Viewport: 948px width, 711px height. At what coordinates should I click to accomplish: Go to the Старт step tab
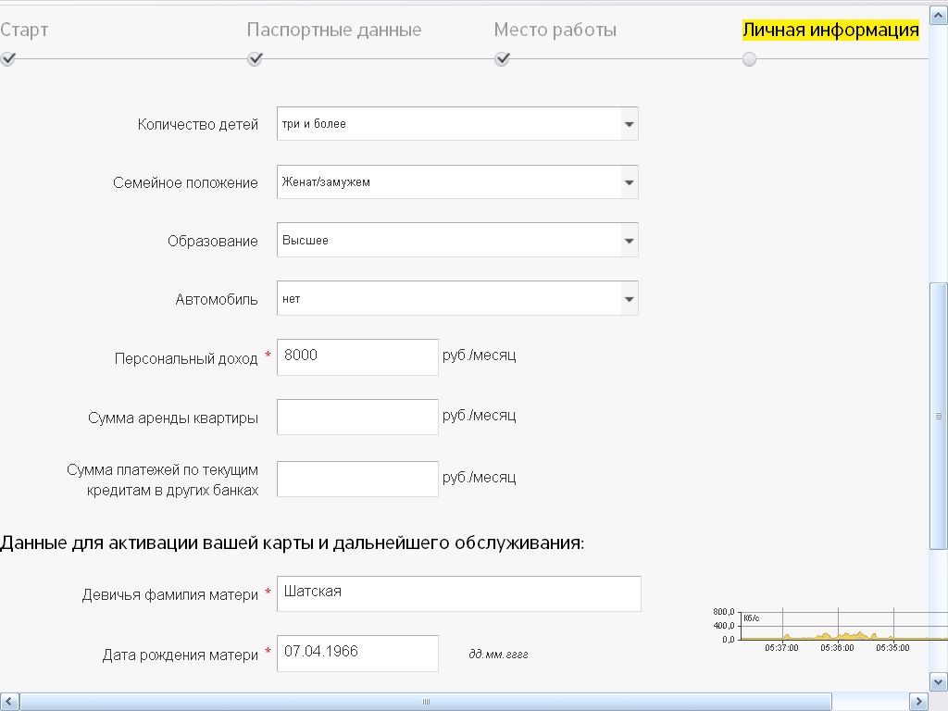pos(24,30)
